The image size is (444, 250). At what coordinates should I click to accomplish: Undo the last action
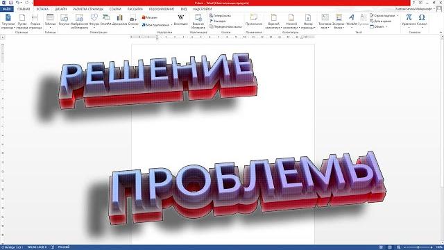coord(17,3)
